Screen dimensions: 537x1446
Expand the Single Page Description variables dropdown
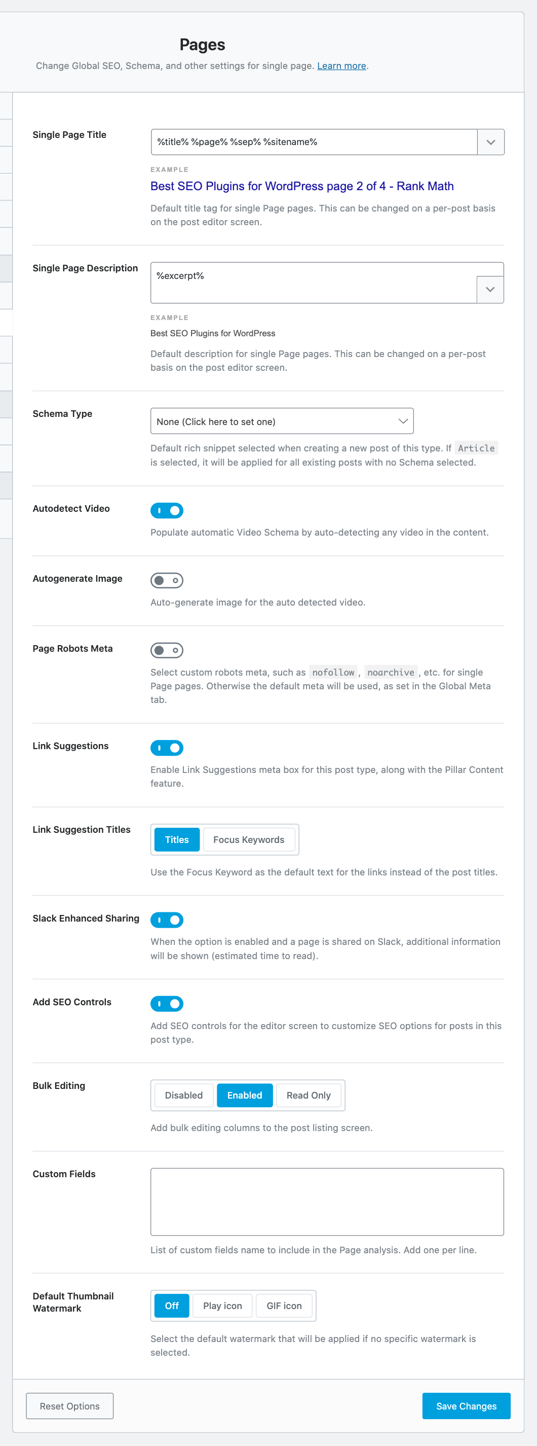point(490,290)
